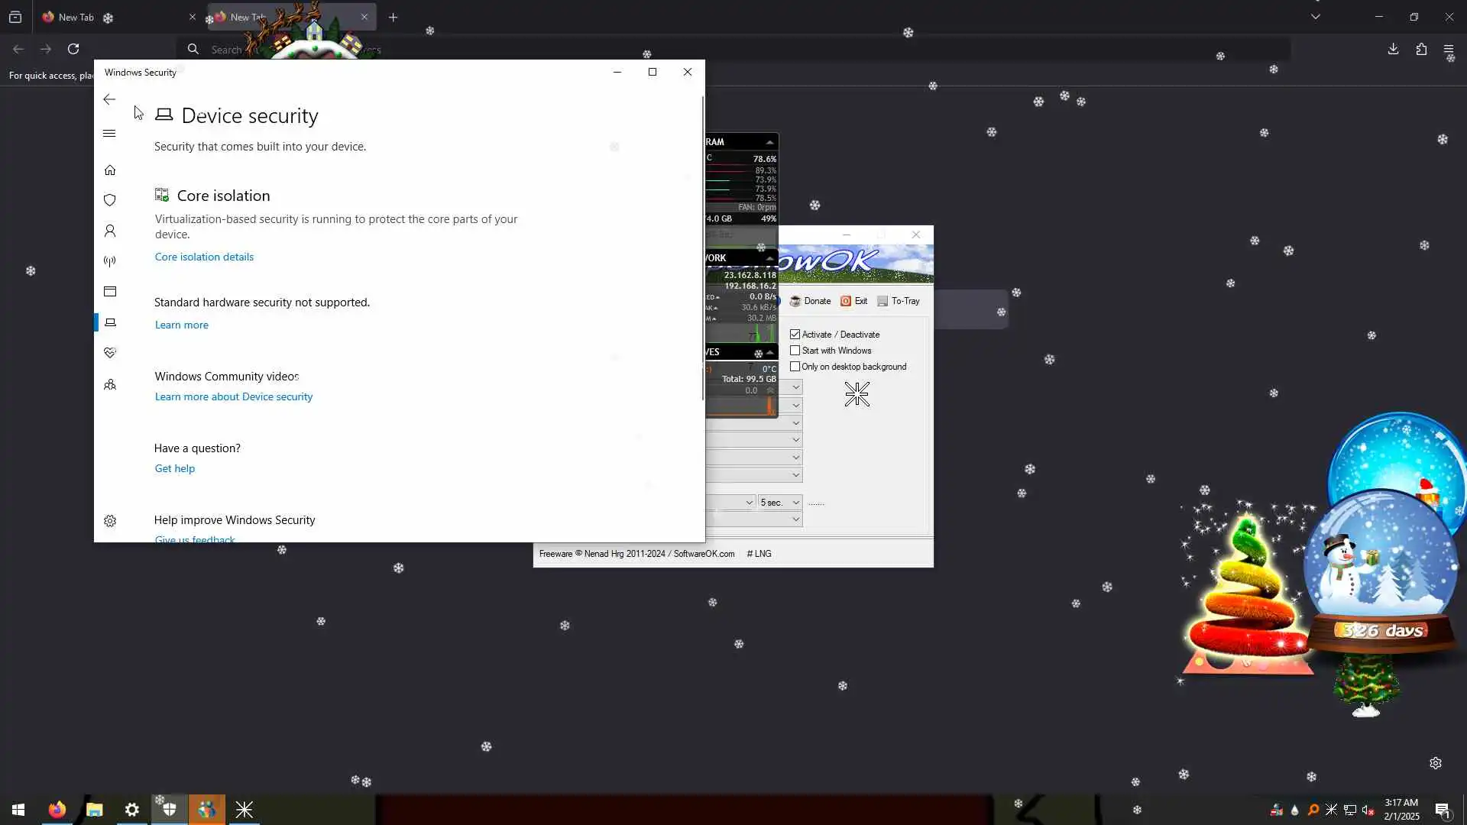
Task: Open Virus & threat protection shield icon
Action: coord(110,200)
